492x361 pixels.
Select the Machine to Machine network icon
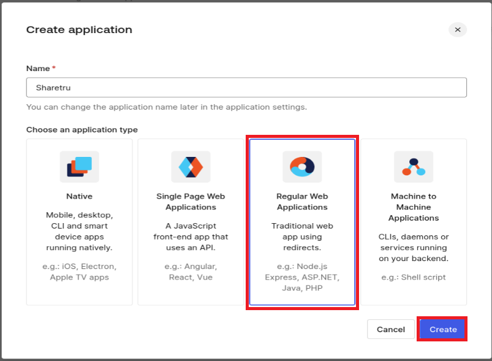tap(413, 166)
